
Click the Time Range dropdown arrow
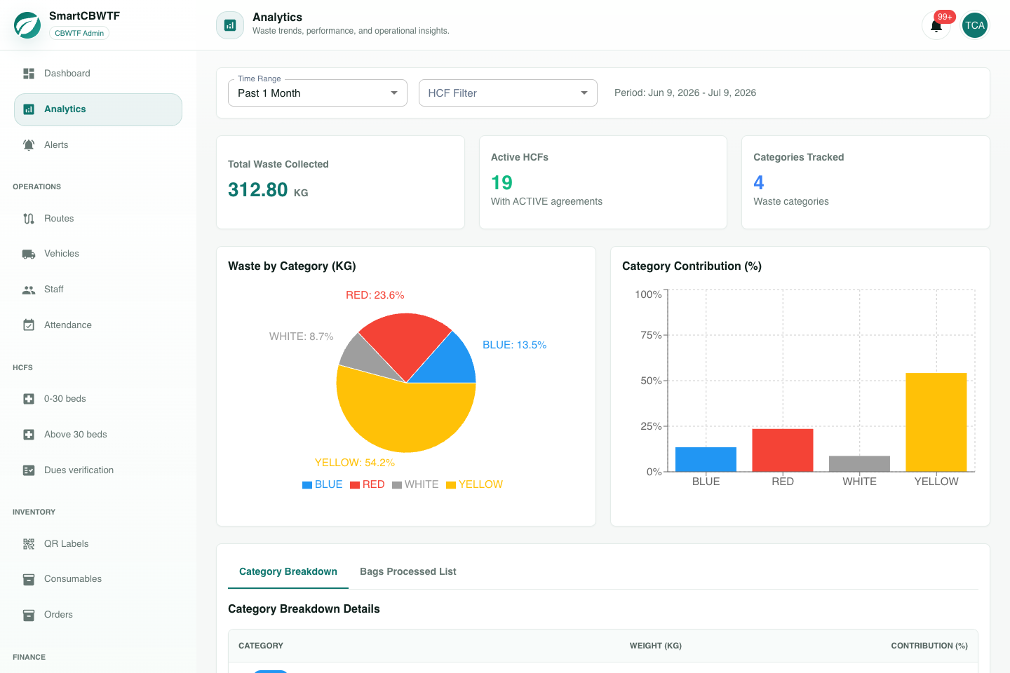click(x=394, y=93)
